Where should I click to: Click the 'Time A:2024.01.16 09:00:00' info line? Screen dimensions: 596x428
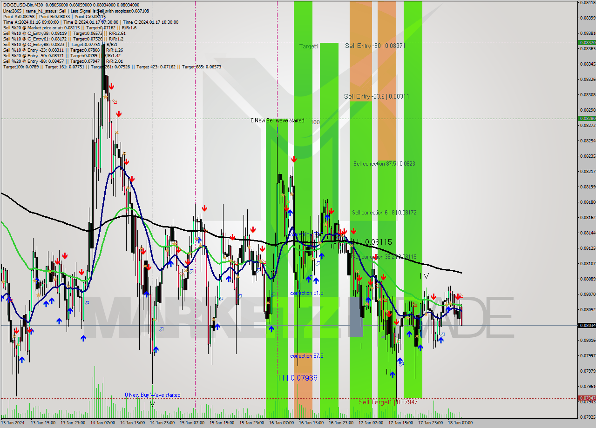pyautogui.click(x=90, y=22)
